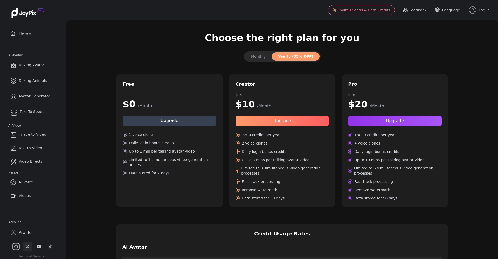
Task: Open the Language selector
Action: click(x=447, y=10)
